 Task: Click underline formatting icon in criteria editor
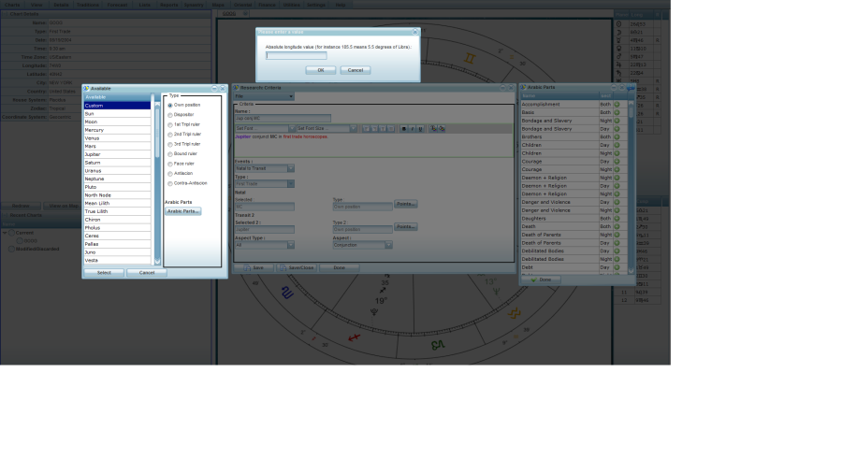pyautogui.click(x=420, y=129)
